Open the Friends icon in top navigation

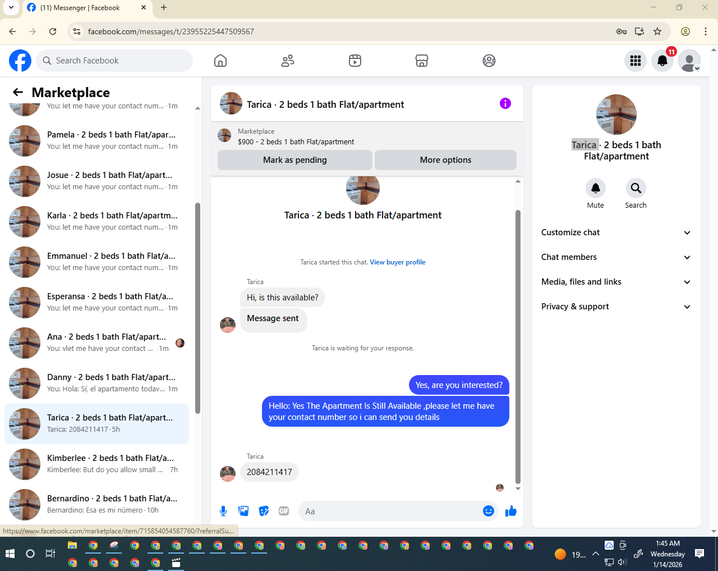pos(288,61)
